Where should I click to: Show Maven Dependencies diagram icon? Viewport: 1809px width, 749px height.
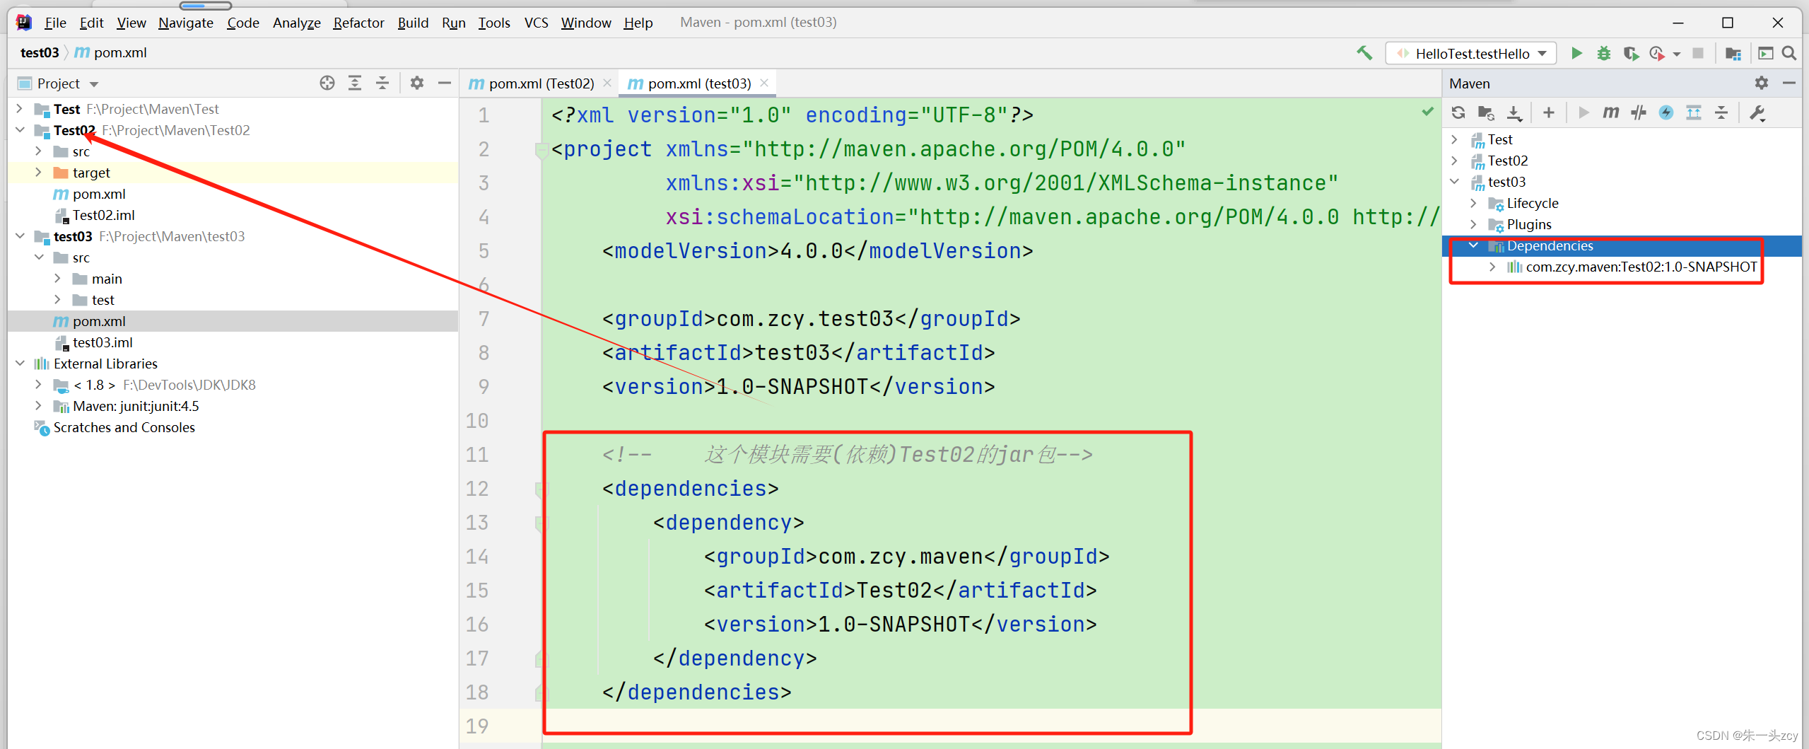(x=1693, y=112)
